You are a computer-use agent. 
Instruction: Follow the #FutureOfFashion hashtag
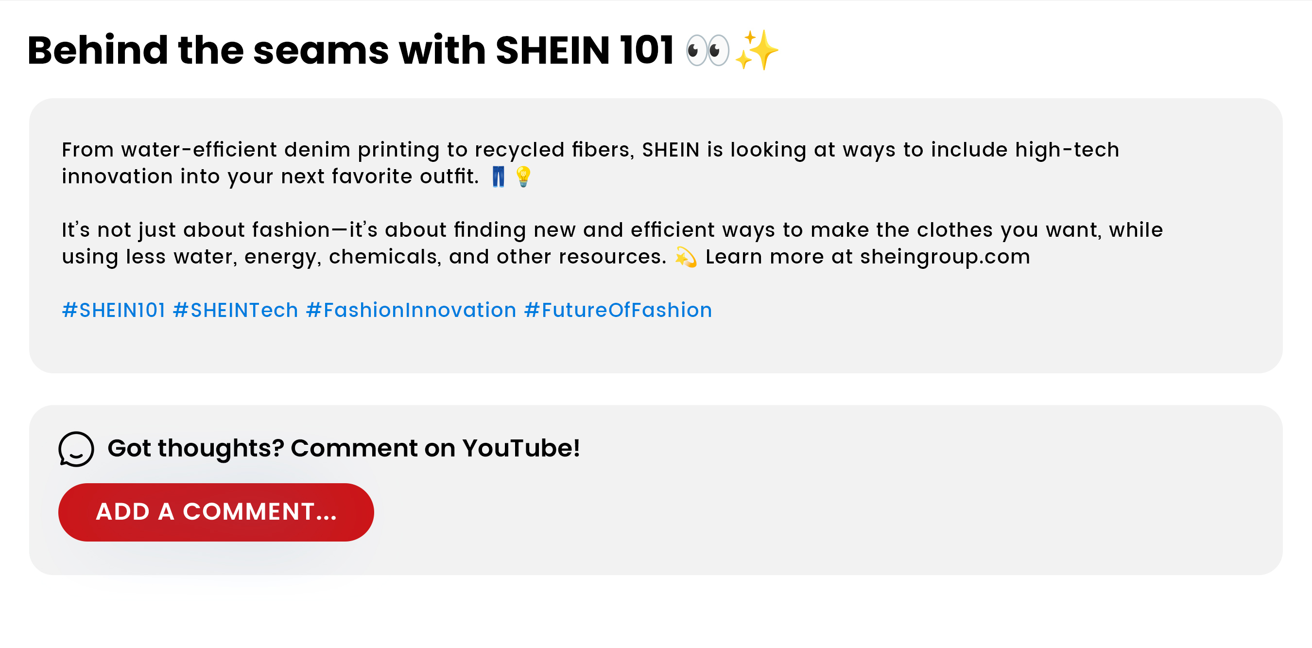[618, 310]
